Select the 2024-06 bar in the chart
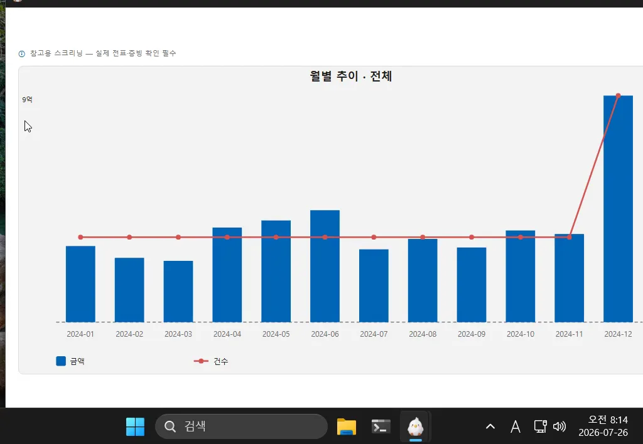Image resolution: width=643 pixels, height=444 pixels. coord(325,266)
